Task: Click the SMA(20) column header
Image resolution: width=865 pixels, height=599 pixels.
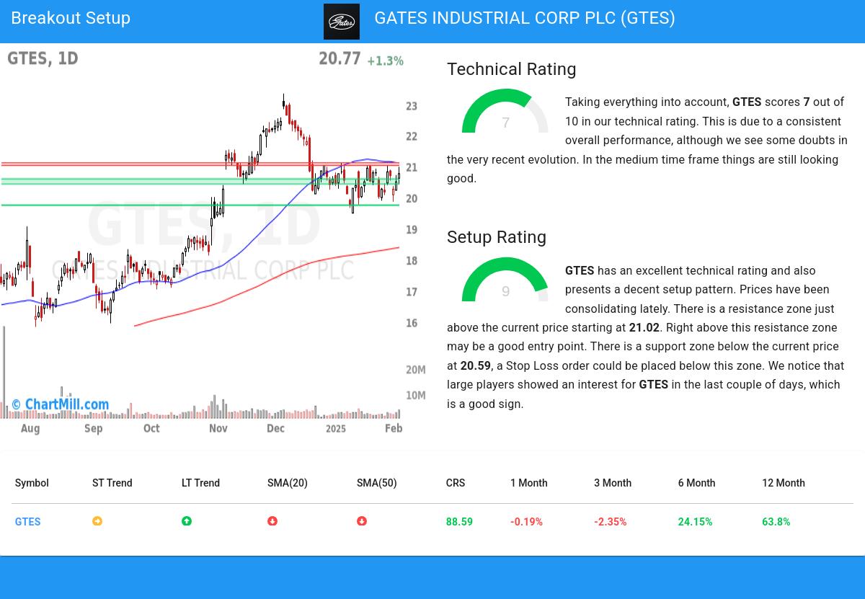Action: point(288,483)
